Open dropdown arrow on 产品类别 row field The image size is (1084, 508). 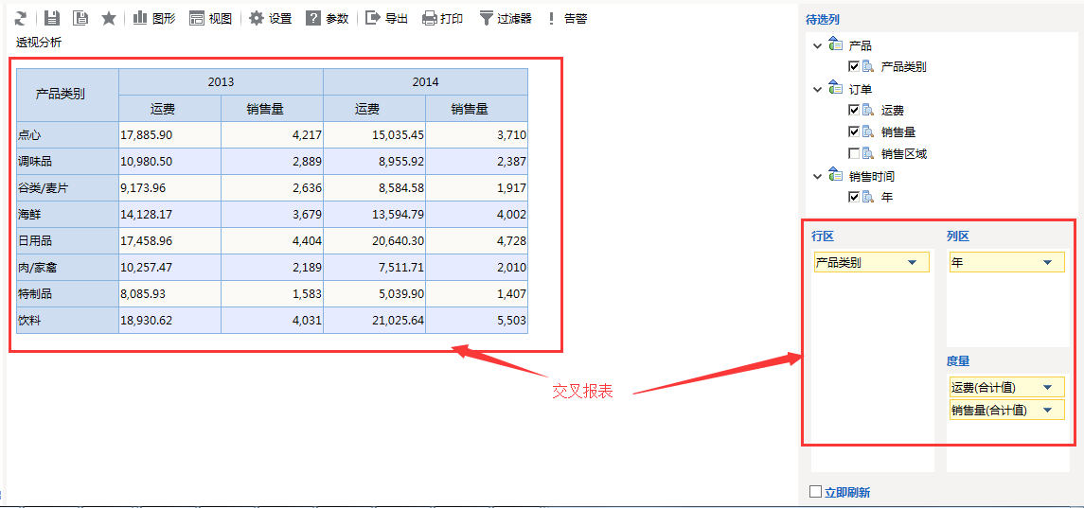click(912, 263)
